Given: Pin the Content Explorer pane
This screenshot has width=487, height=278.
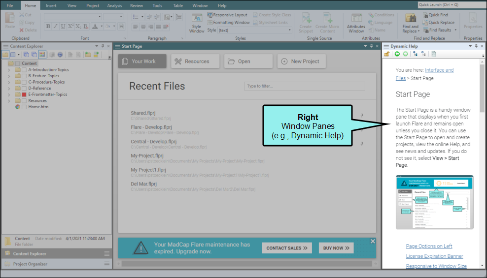Looking at the screenshot, I should point(103,46).
